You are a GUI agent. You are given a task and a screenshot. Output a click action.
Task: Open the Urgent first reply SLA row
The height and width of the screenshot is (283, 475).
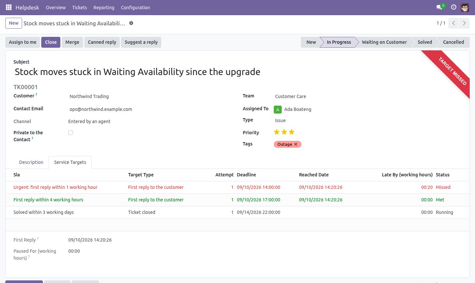tap(237, 187)
